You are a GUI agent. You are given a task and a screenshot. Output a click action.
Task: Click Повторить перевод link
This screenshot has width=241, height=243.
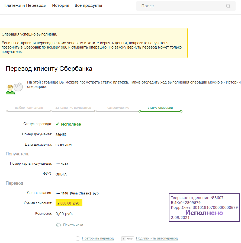[x=98, y=238]
